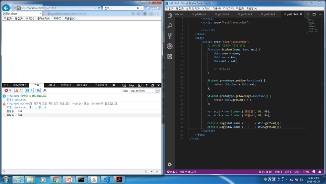The height and width of the screenshot is (184, 326).
Task: Click the IE forward navigation button
Action: coord(13,8)
